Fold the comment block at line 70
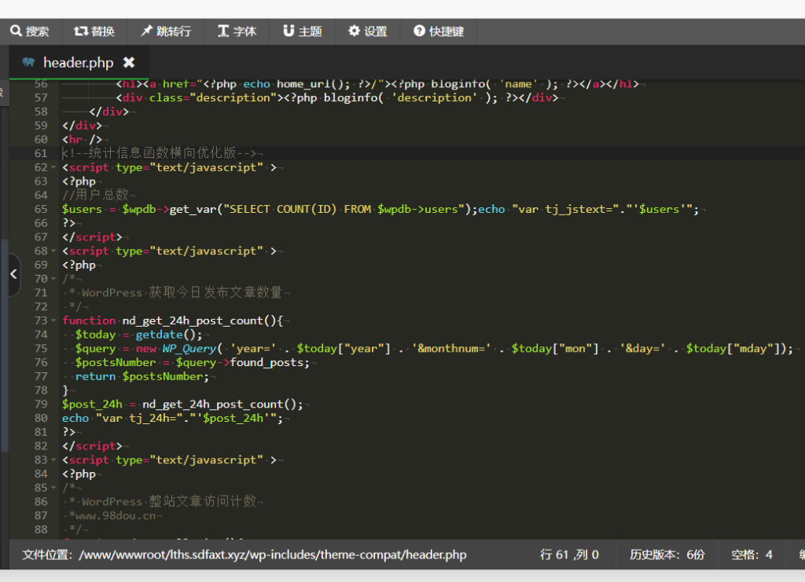Image resolution: width=805 pixels, height=582 pixels. (55, 279)
